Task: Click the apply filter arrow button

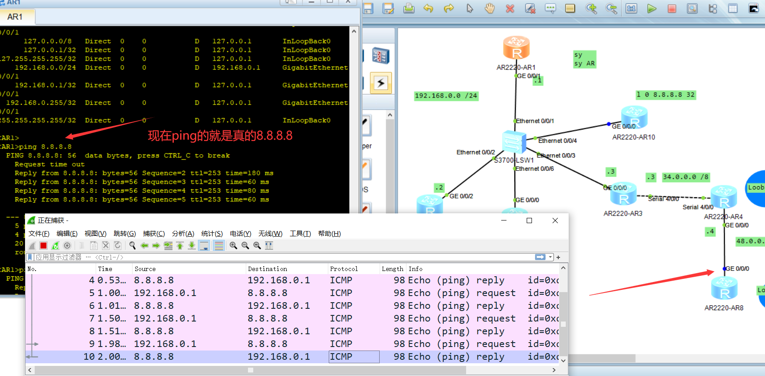Action: click(540, 257)
